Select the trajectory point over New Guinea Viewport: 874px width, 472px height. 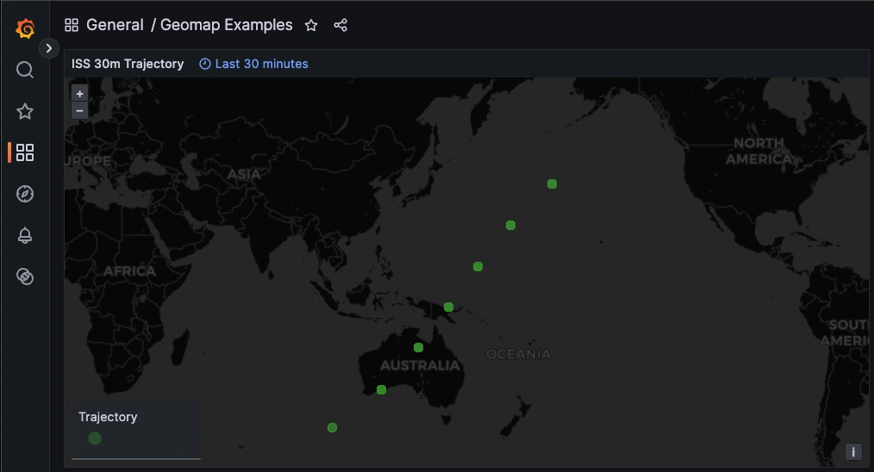(449, 307)
